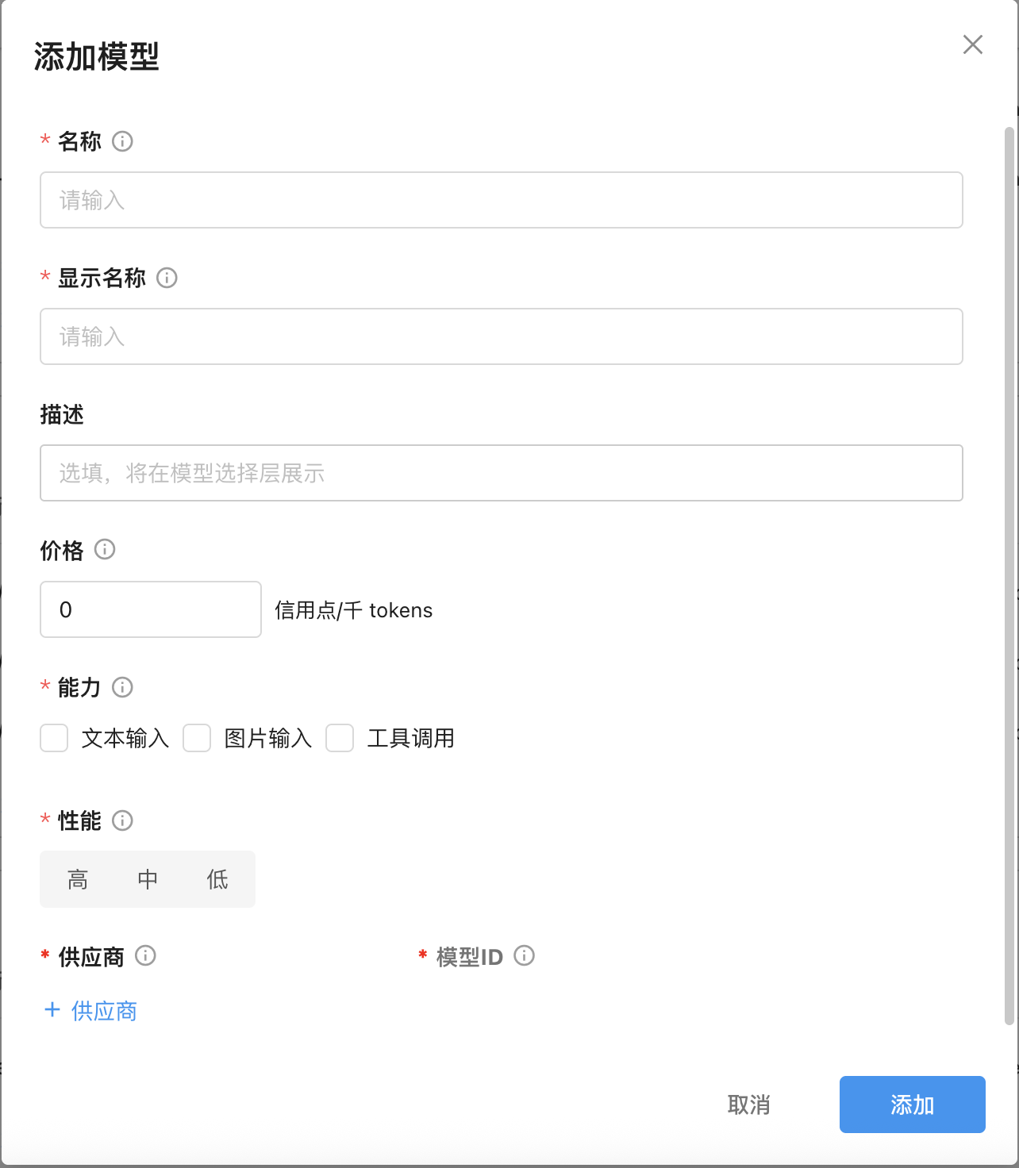
Task: Click info icon beside 供应商 label
Action: (x=145, y=955)
